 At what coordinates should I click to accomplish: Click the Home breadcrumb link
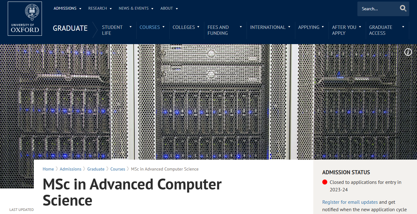(48, 169)
